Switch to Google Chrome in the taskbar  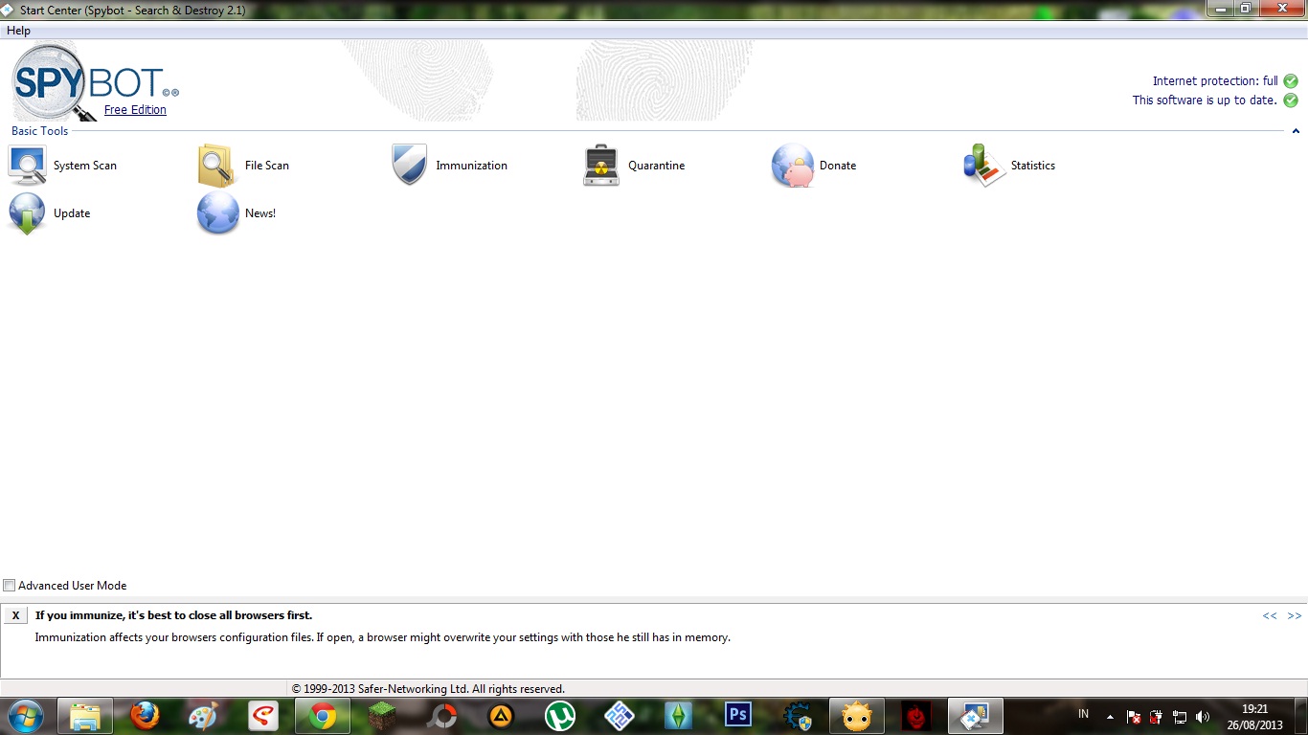[x=323, y=716]
